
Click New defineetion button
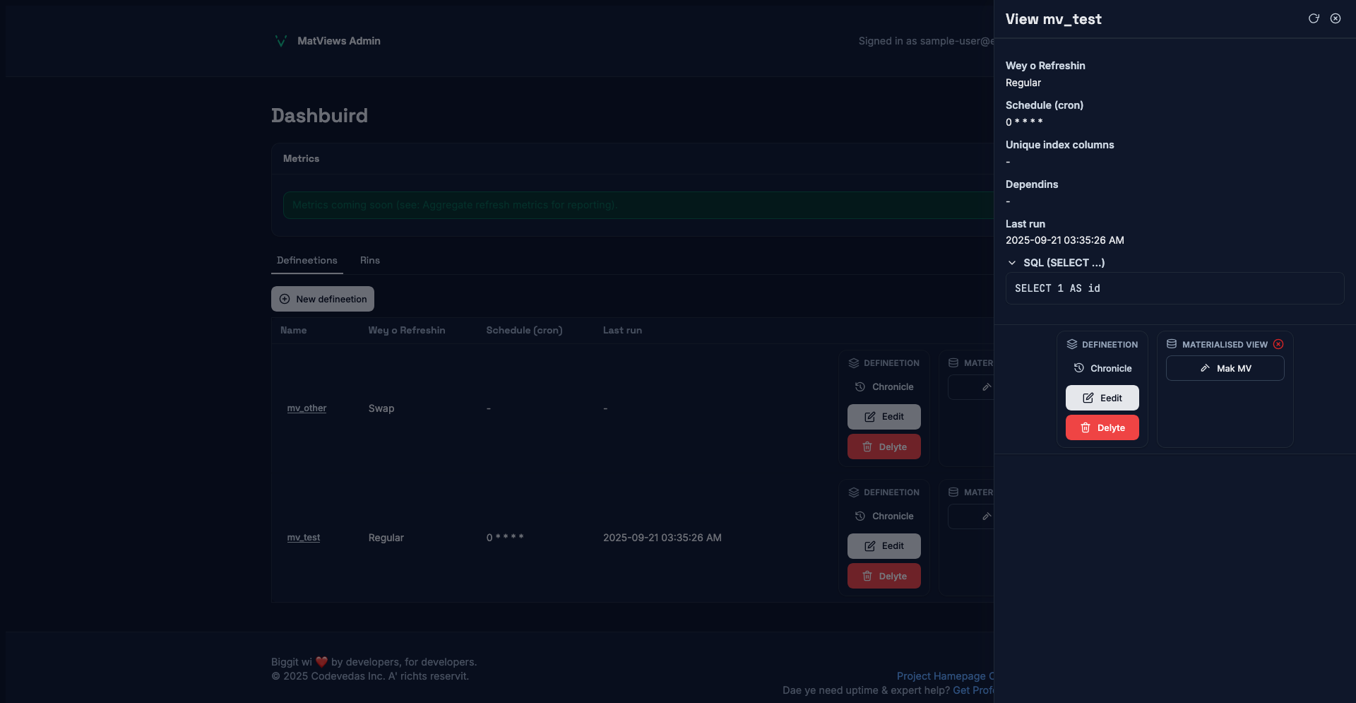click(323, 299)
